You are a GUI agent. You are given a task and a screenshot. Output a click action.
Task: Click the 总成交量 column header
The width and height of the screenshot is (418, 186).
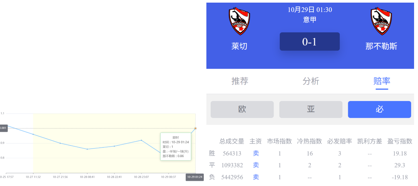232,141
